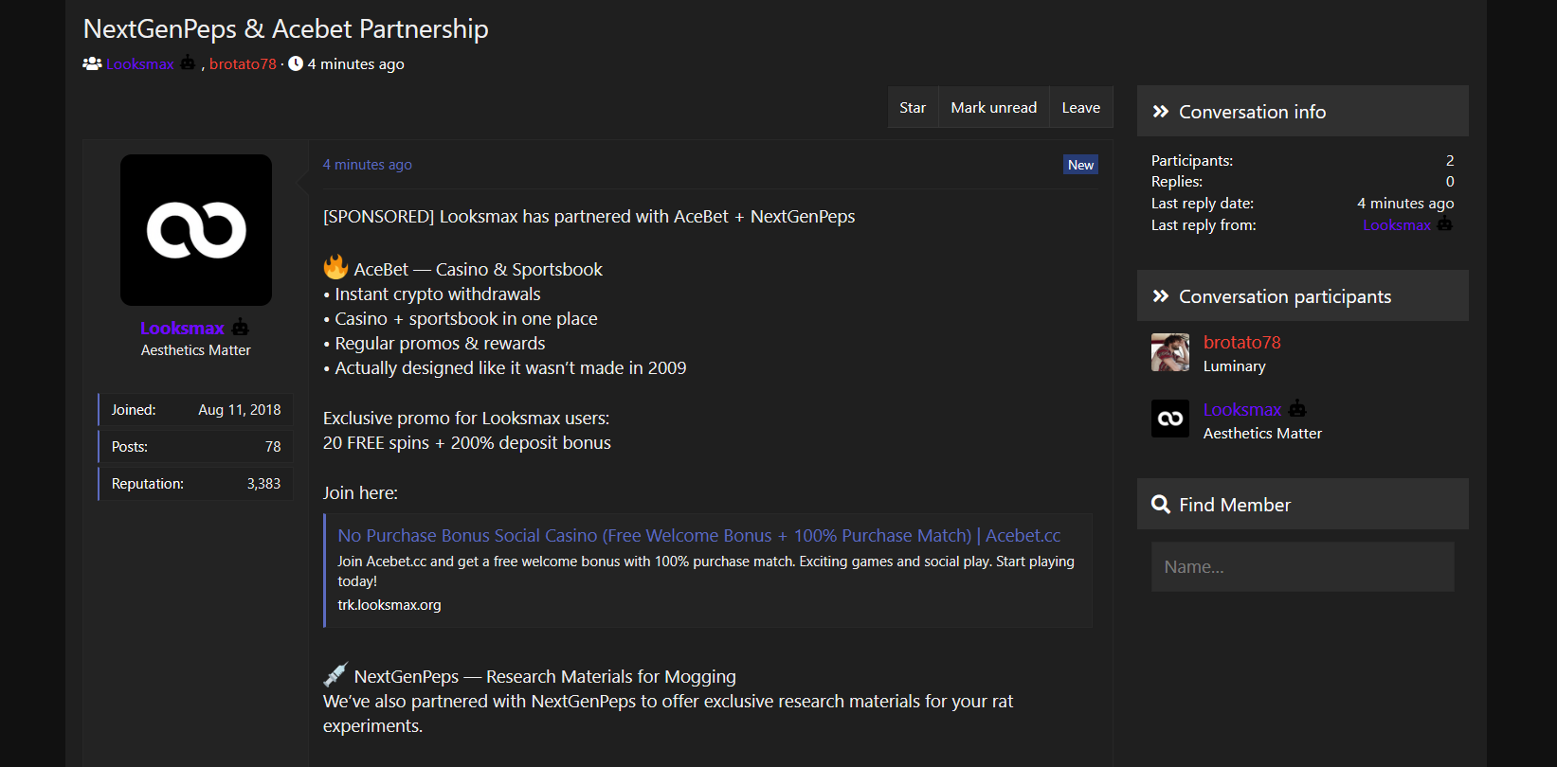Screen dimensions: 1557x767
Task: Open the Looksmax infinity logo avatar in post
Action: point(196,230)
